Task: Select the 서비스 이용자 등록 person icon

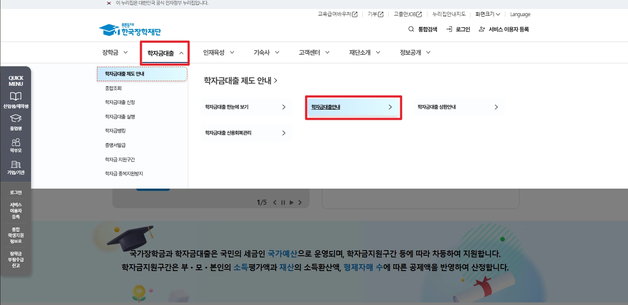Action: click(482, 29)
